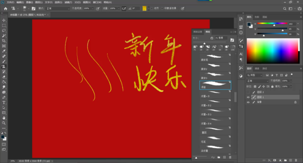Open Layers panel 不透明度 dropdown arrow
Screen dimensions: 303x163
pos(291,81)
